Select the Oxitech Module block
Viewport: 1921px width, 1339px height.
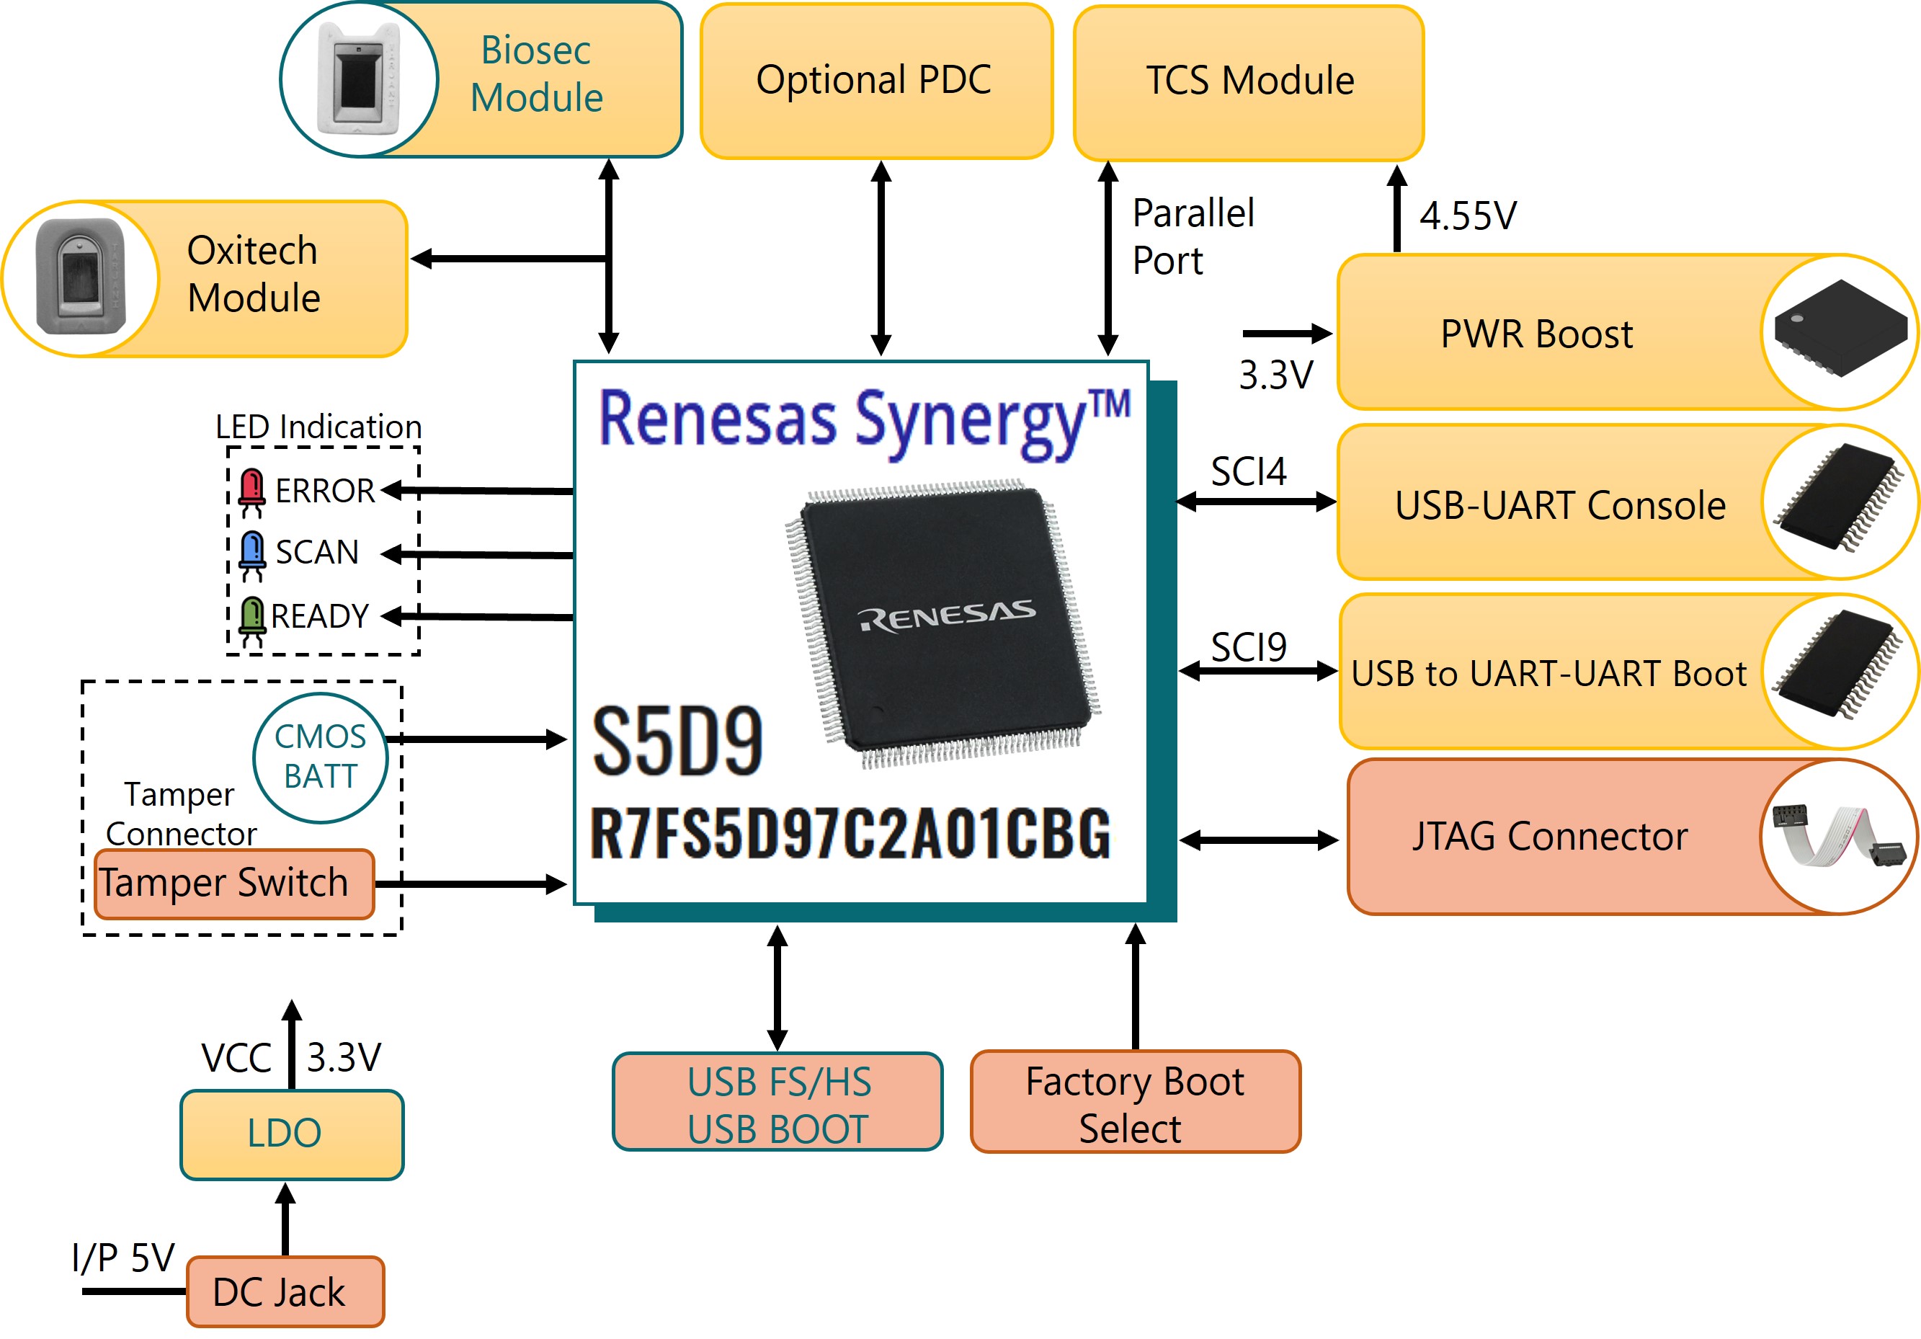(x=205, y=279)
